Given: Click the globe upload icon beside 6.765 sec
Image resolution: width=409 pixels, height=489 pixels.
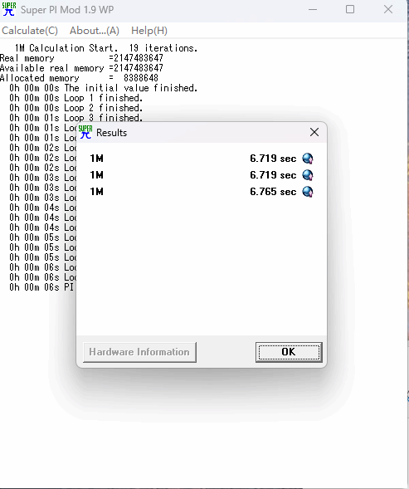Looking at the screenshot, I should point(308,192).
